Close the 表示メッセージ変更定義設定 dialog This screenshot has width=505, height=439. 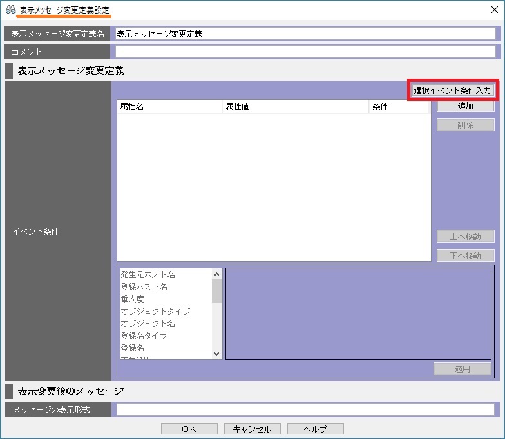[493, 10]
